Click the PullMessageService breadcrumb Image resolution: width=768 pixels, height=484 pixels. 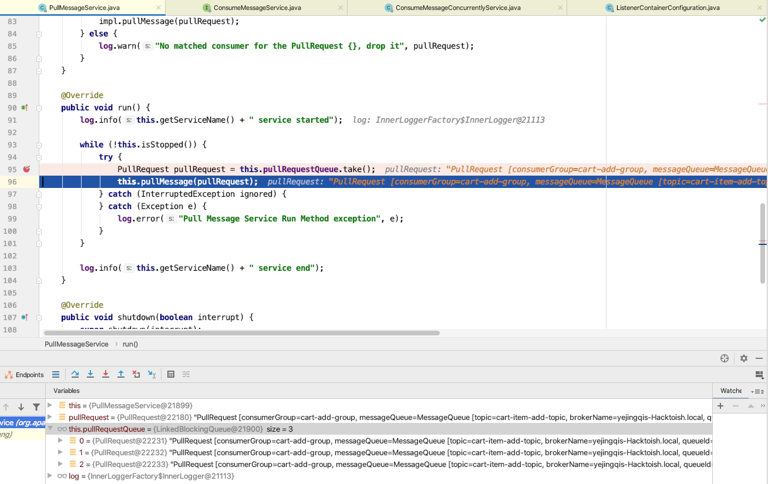[x=76, y=344]
